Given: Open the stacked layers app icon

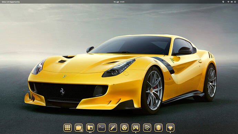Looking at the screenshot, I should (158, 127).
